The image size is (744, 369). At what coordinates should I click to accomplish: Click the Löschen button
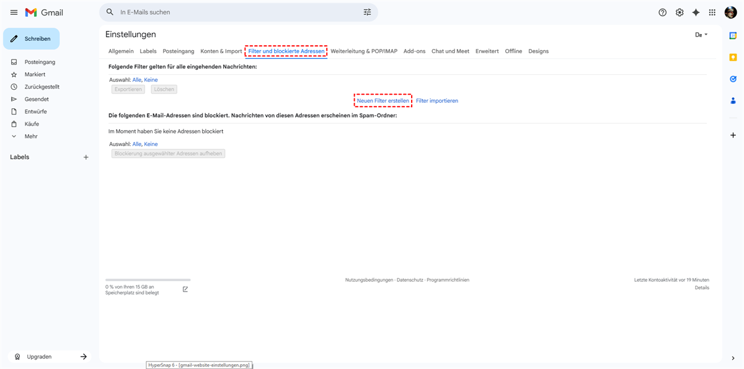[164, 89]
